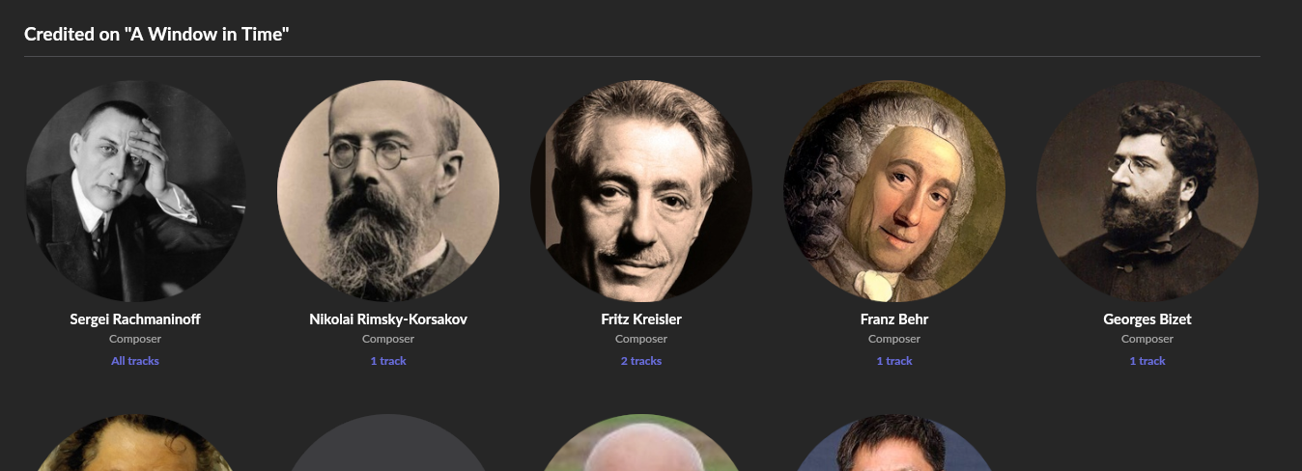View Franz Behr's 1 track link
Viewport: 1302px width, 471px height.
point(894,361)
